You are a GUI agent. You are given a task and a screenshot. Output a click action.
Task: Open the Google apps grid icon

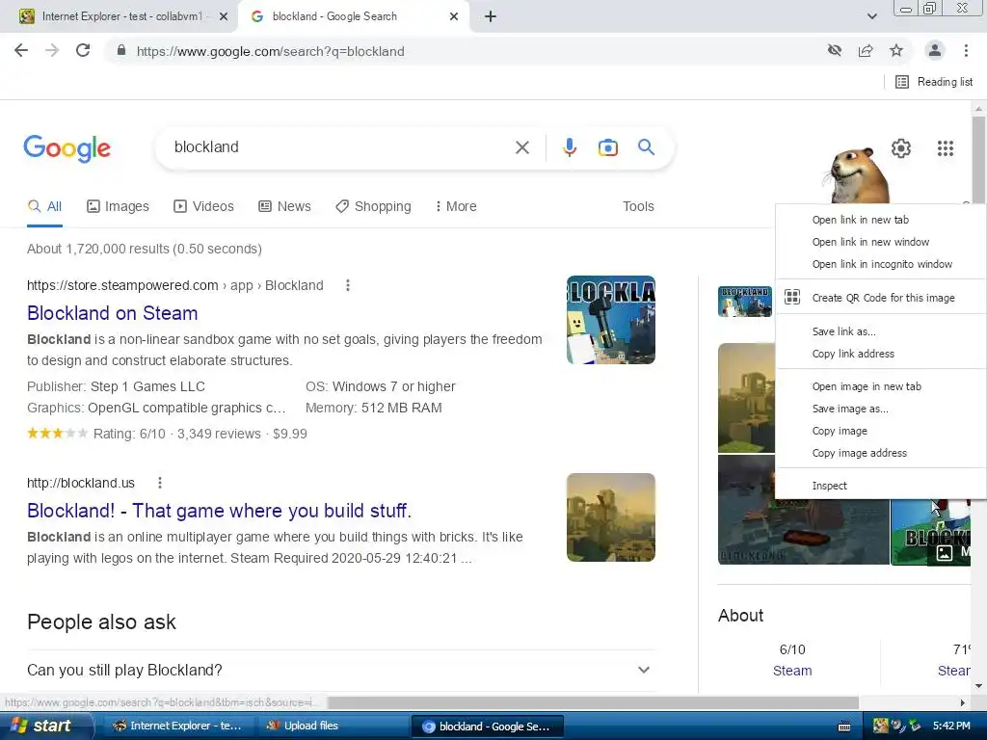tap(945, 147)
